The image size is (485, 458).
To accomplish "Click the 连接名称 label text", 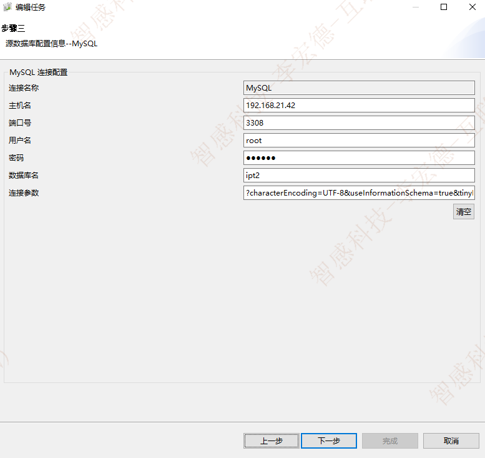I will (x=24, y=88).
